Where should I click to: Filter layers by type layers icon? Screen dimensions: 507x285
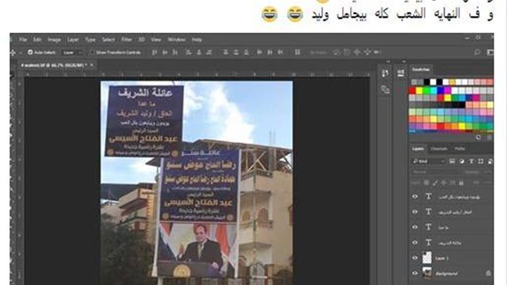tap(471, 161)
